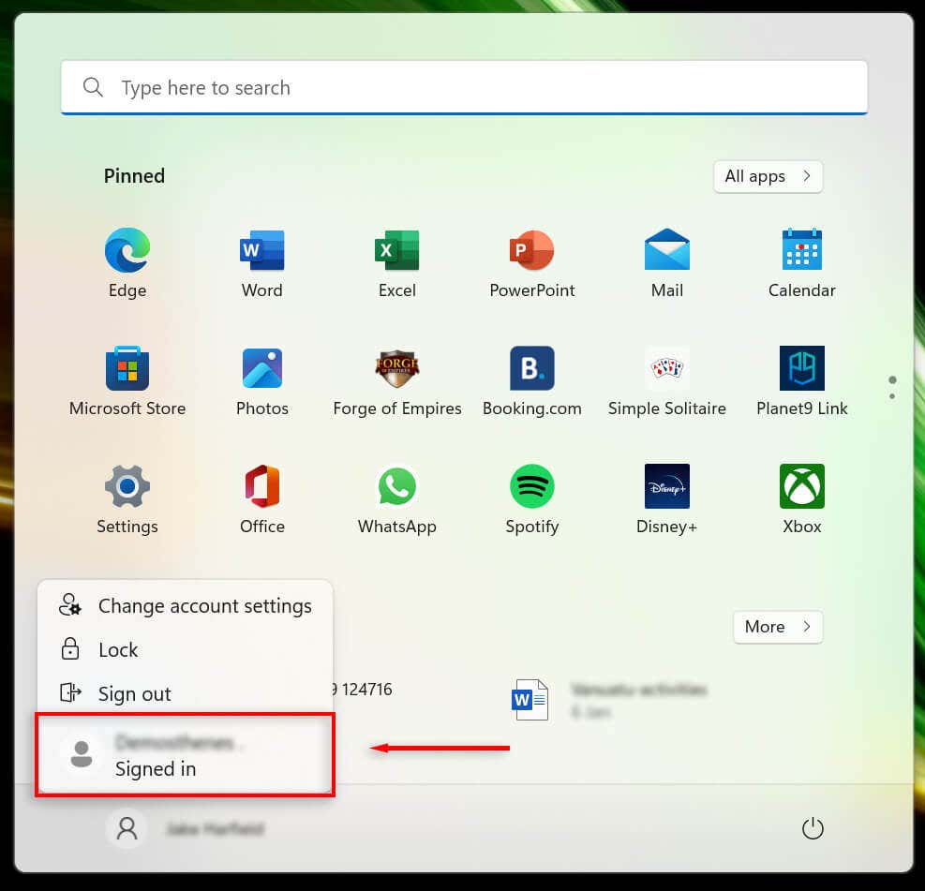Screen dimensions: 925x891
Task: Select Sign out in account menu
Action: tap(186, 693)
